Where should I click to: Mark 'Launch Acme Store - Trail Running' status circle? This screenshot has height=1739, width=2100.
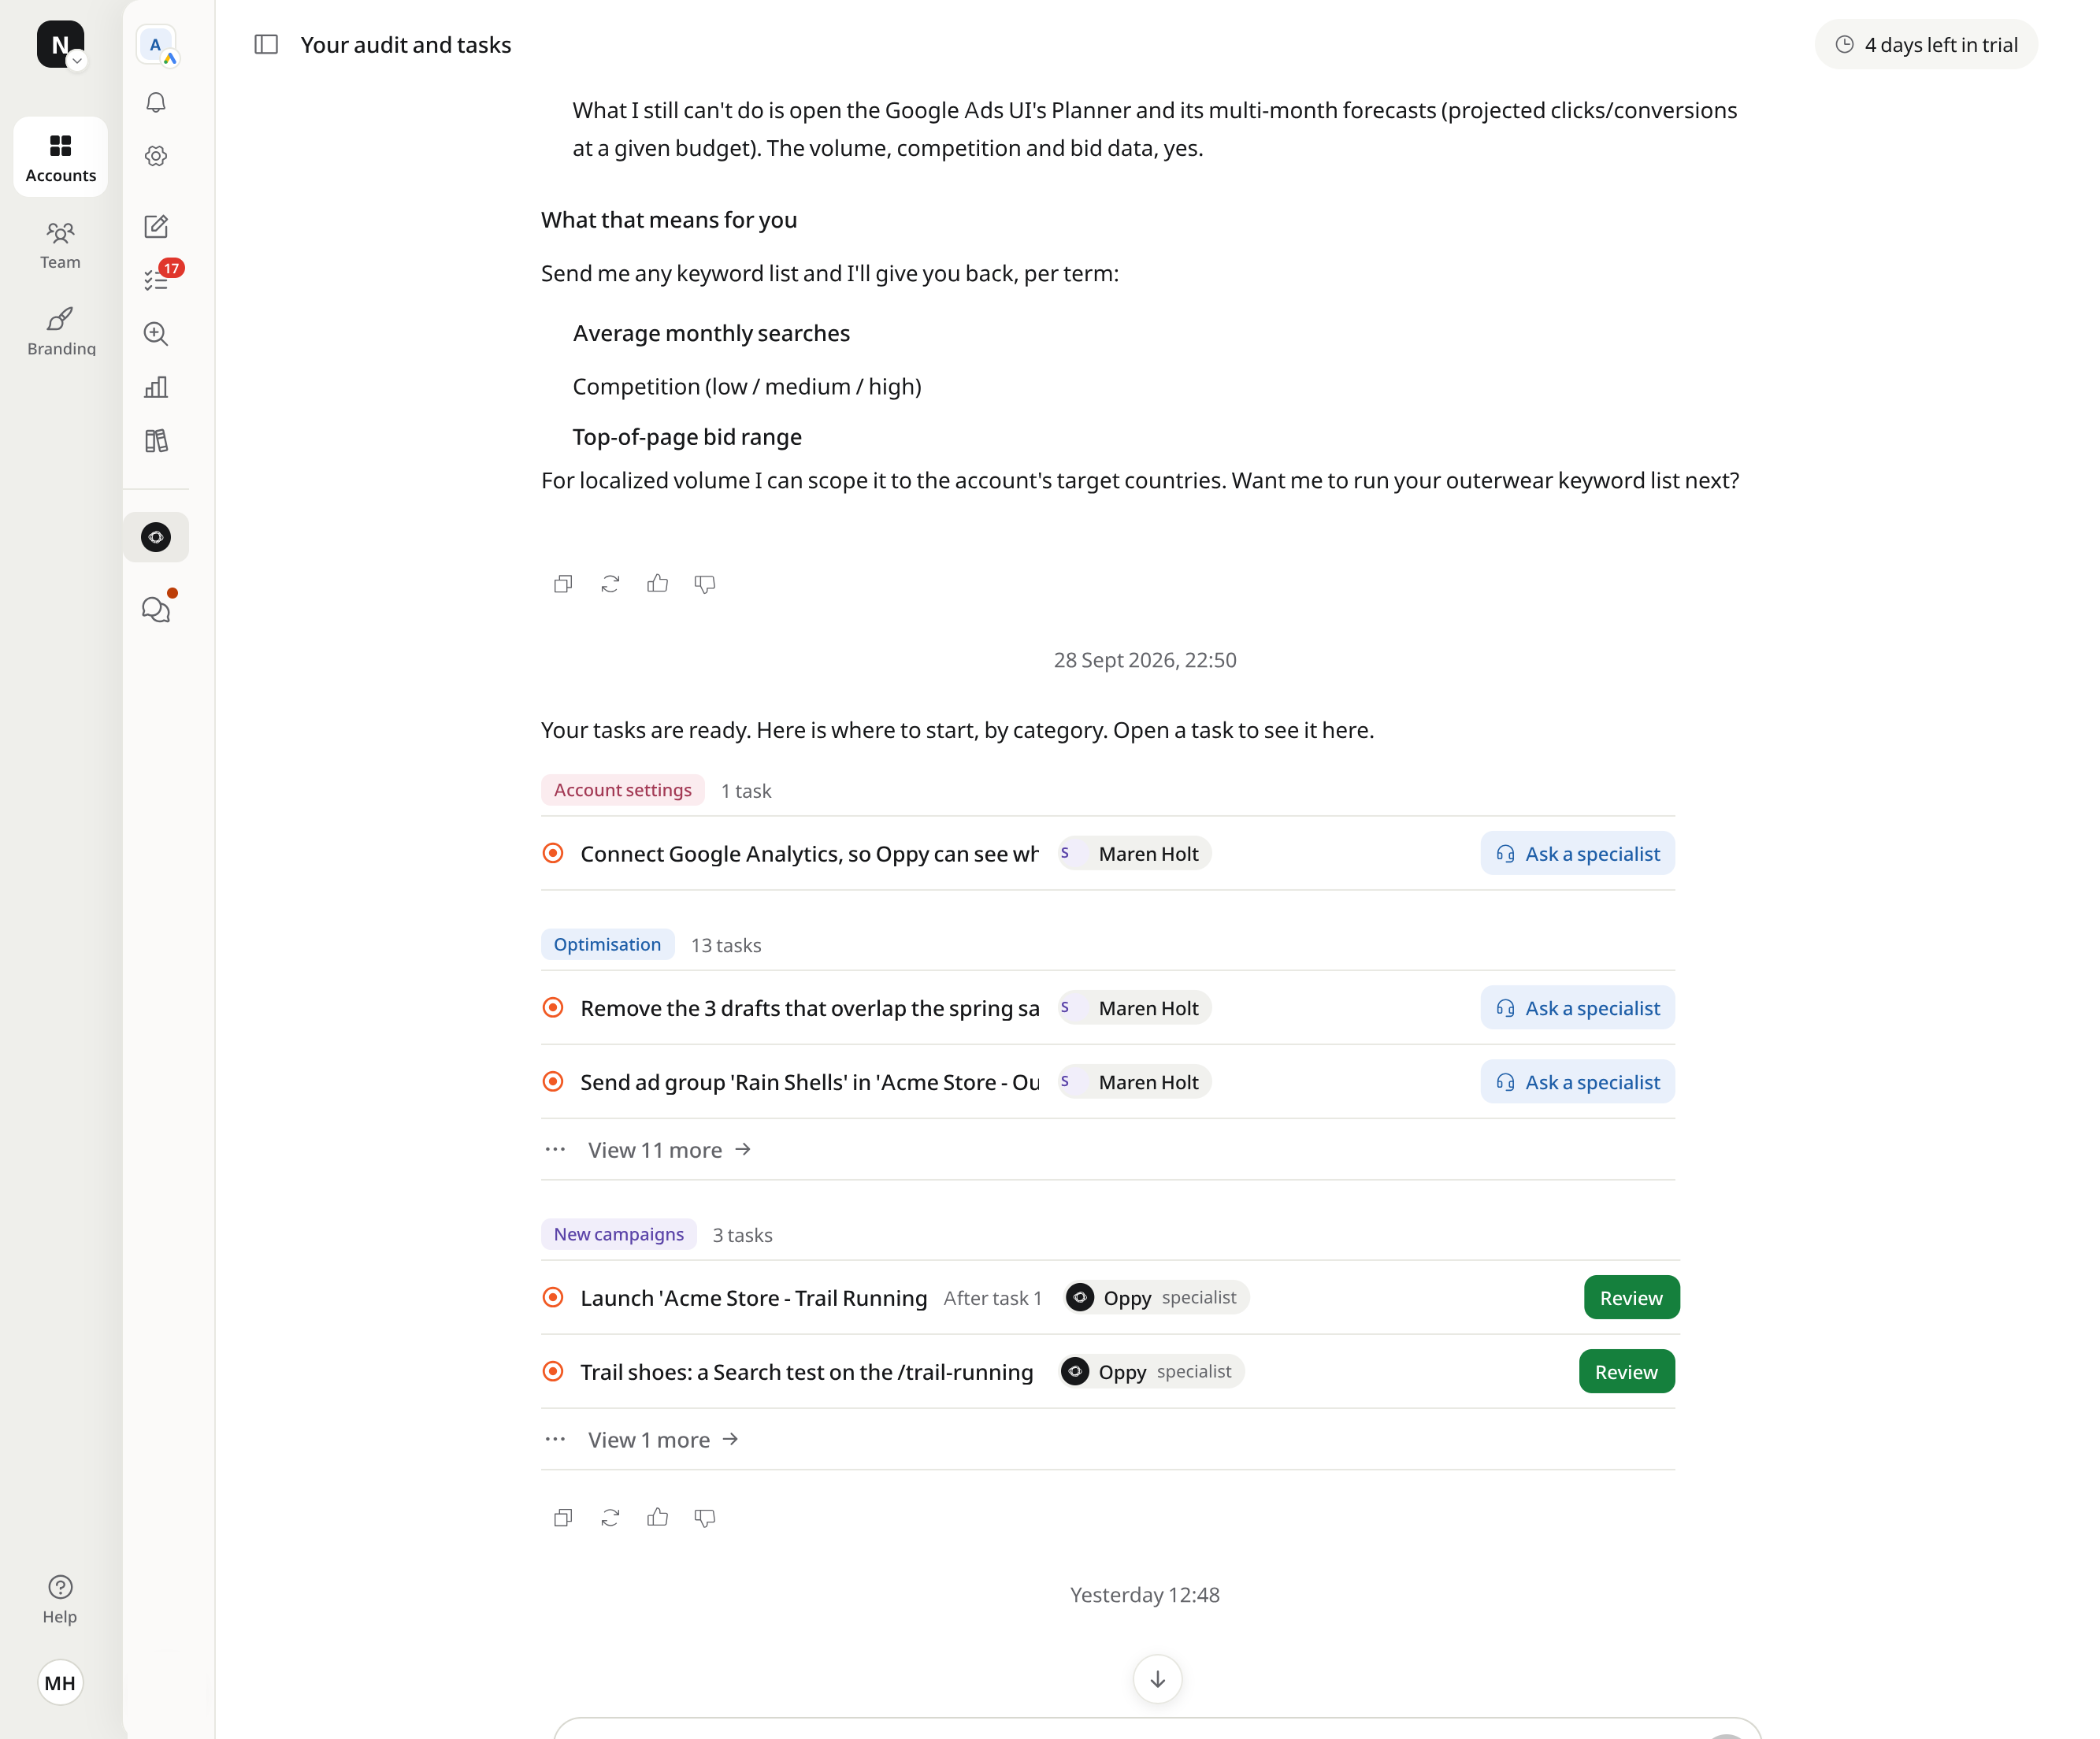tap(553, 1297)
